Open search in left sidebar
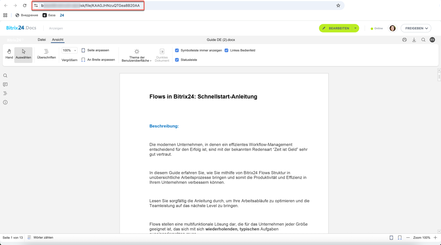This screenshot has height=245, width=441. (x=5, y=76)
